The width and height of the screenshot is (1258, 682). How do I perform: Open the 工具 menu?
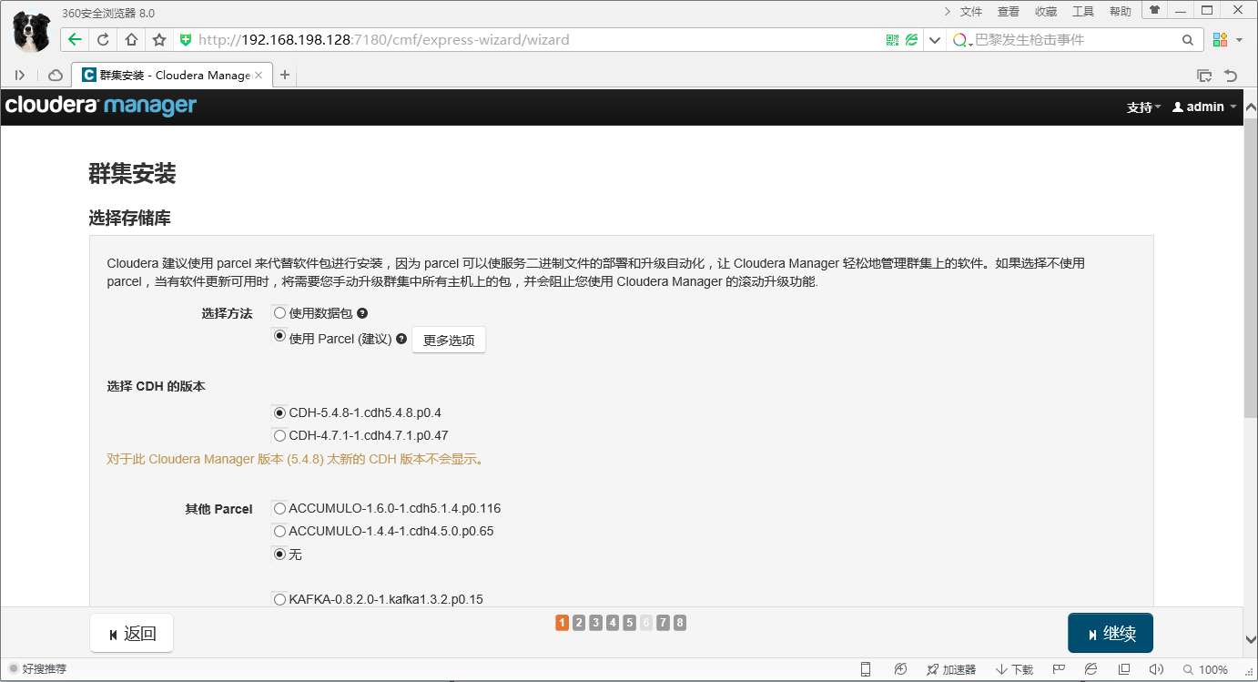pyautogui.click(x=1083, y=11)
